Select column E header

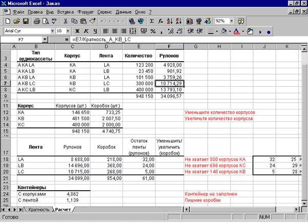139,47
